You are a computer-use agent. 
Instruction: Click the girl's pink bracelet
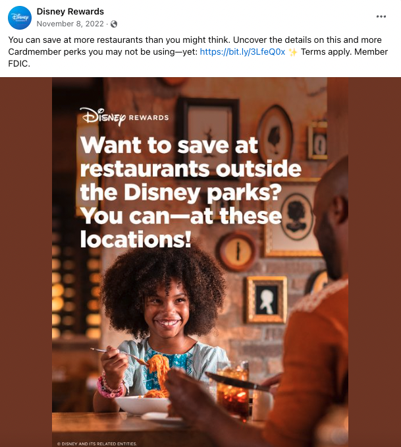pos(110,386)
